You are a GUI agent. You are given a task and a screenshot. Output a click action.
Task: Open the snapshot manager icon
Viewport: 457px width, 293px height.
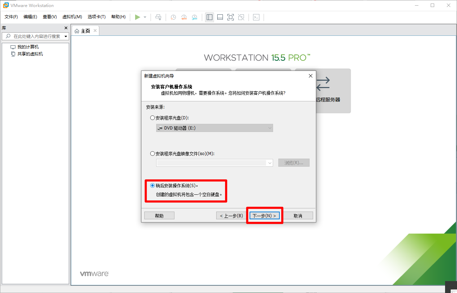click(x=194, y=17)
